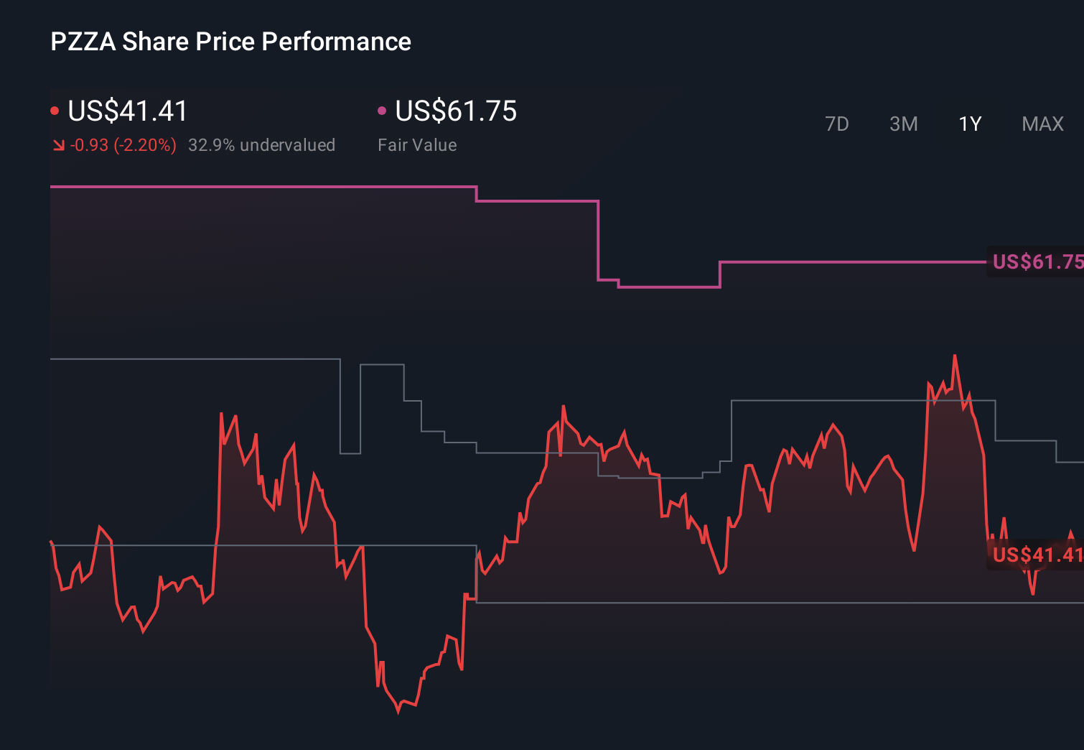Open the US$41.41 price detail
The image size is (1084, 750).
click(x=128, y=111)
